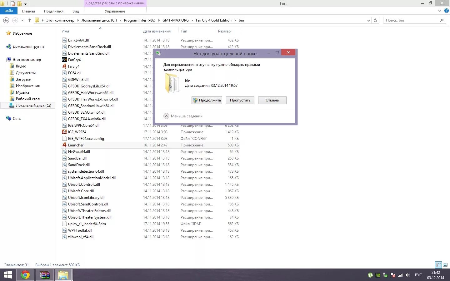Image resolution: width=450 pixels, height=281 pixels.
Task: Click the Отмена button in the dialog
Action: [x=272, y=100]
